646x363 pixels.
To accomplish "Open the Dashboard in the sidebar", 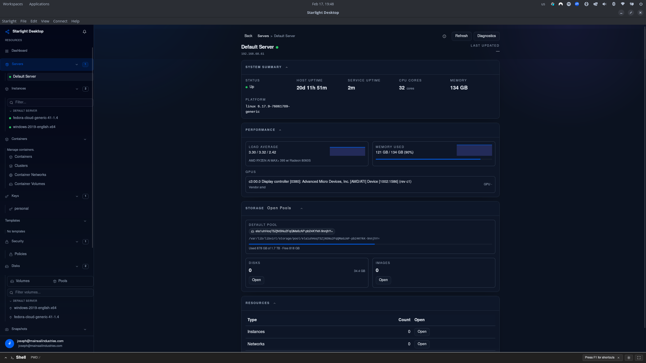I will [19, 51].
